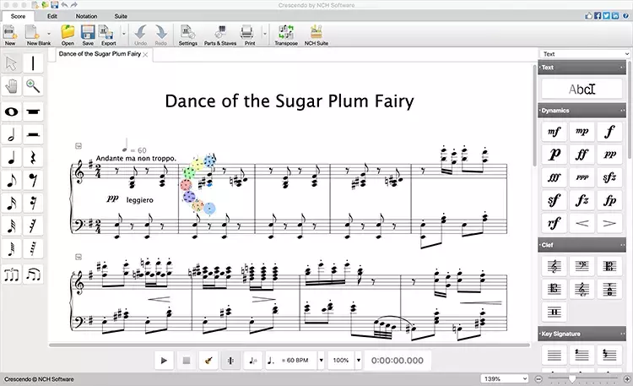Switch to the Notation tab
633x386 pixels.
[87, 16]
